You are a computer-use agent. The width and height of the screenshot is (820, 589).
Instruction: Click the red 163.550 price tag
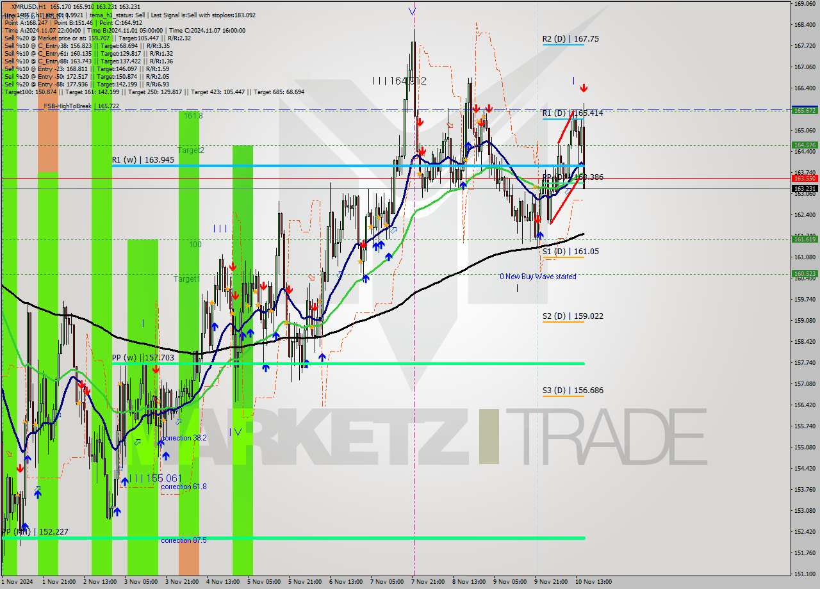(805, 179)
